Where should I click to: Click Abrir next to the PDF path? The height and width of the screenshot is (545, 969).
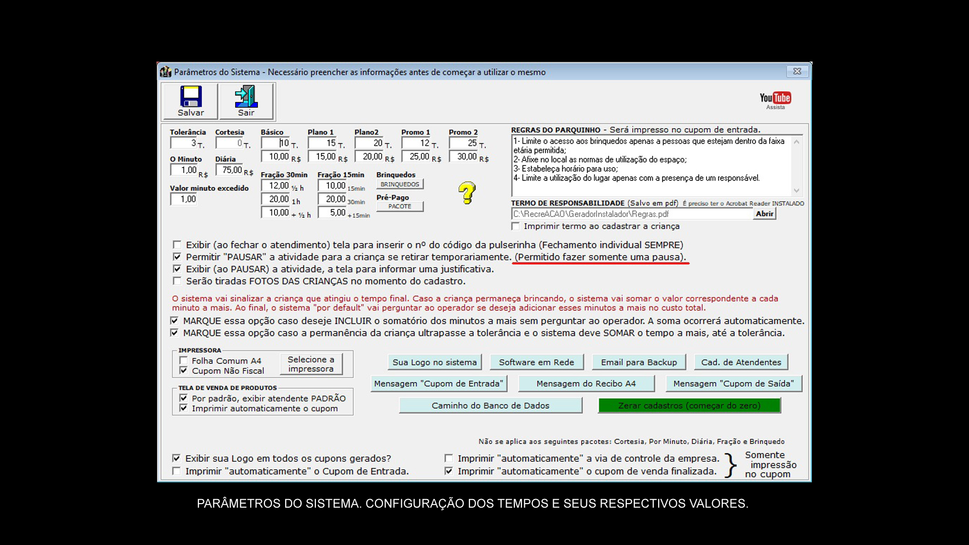(x=764, y=214)
